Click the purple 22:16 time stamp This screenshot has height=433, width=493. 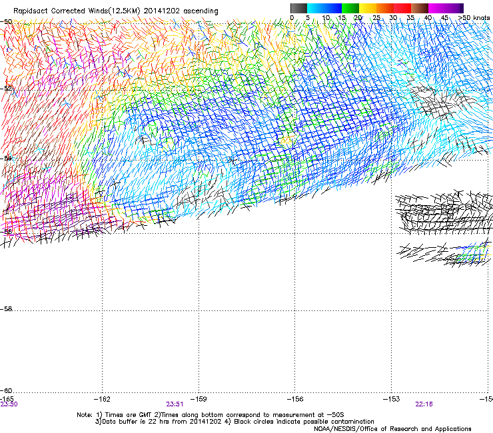pos(424,404)
